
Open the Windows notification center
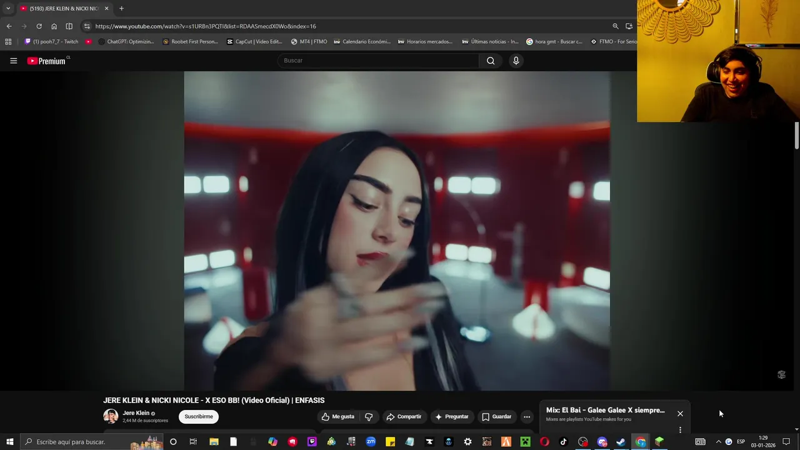tap(786, 442)
